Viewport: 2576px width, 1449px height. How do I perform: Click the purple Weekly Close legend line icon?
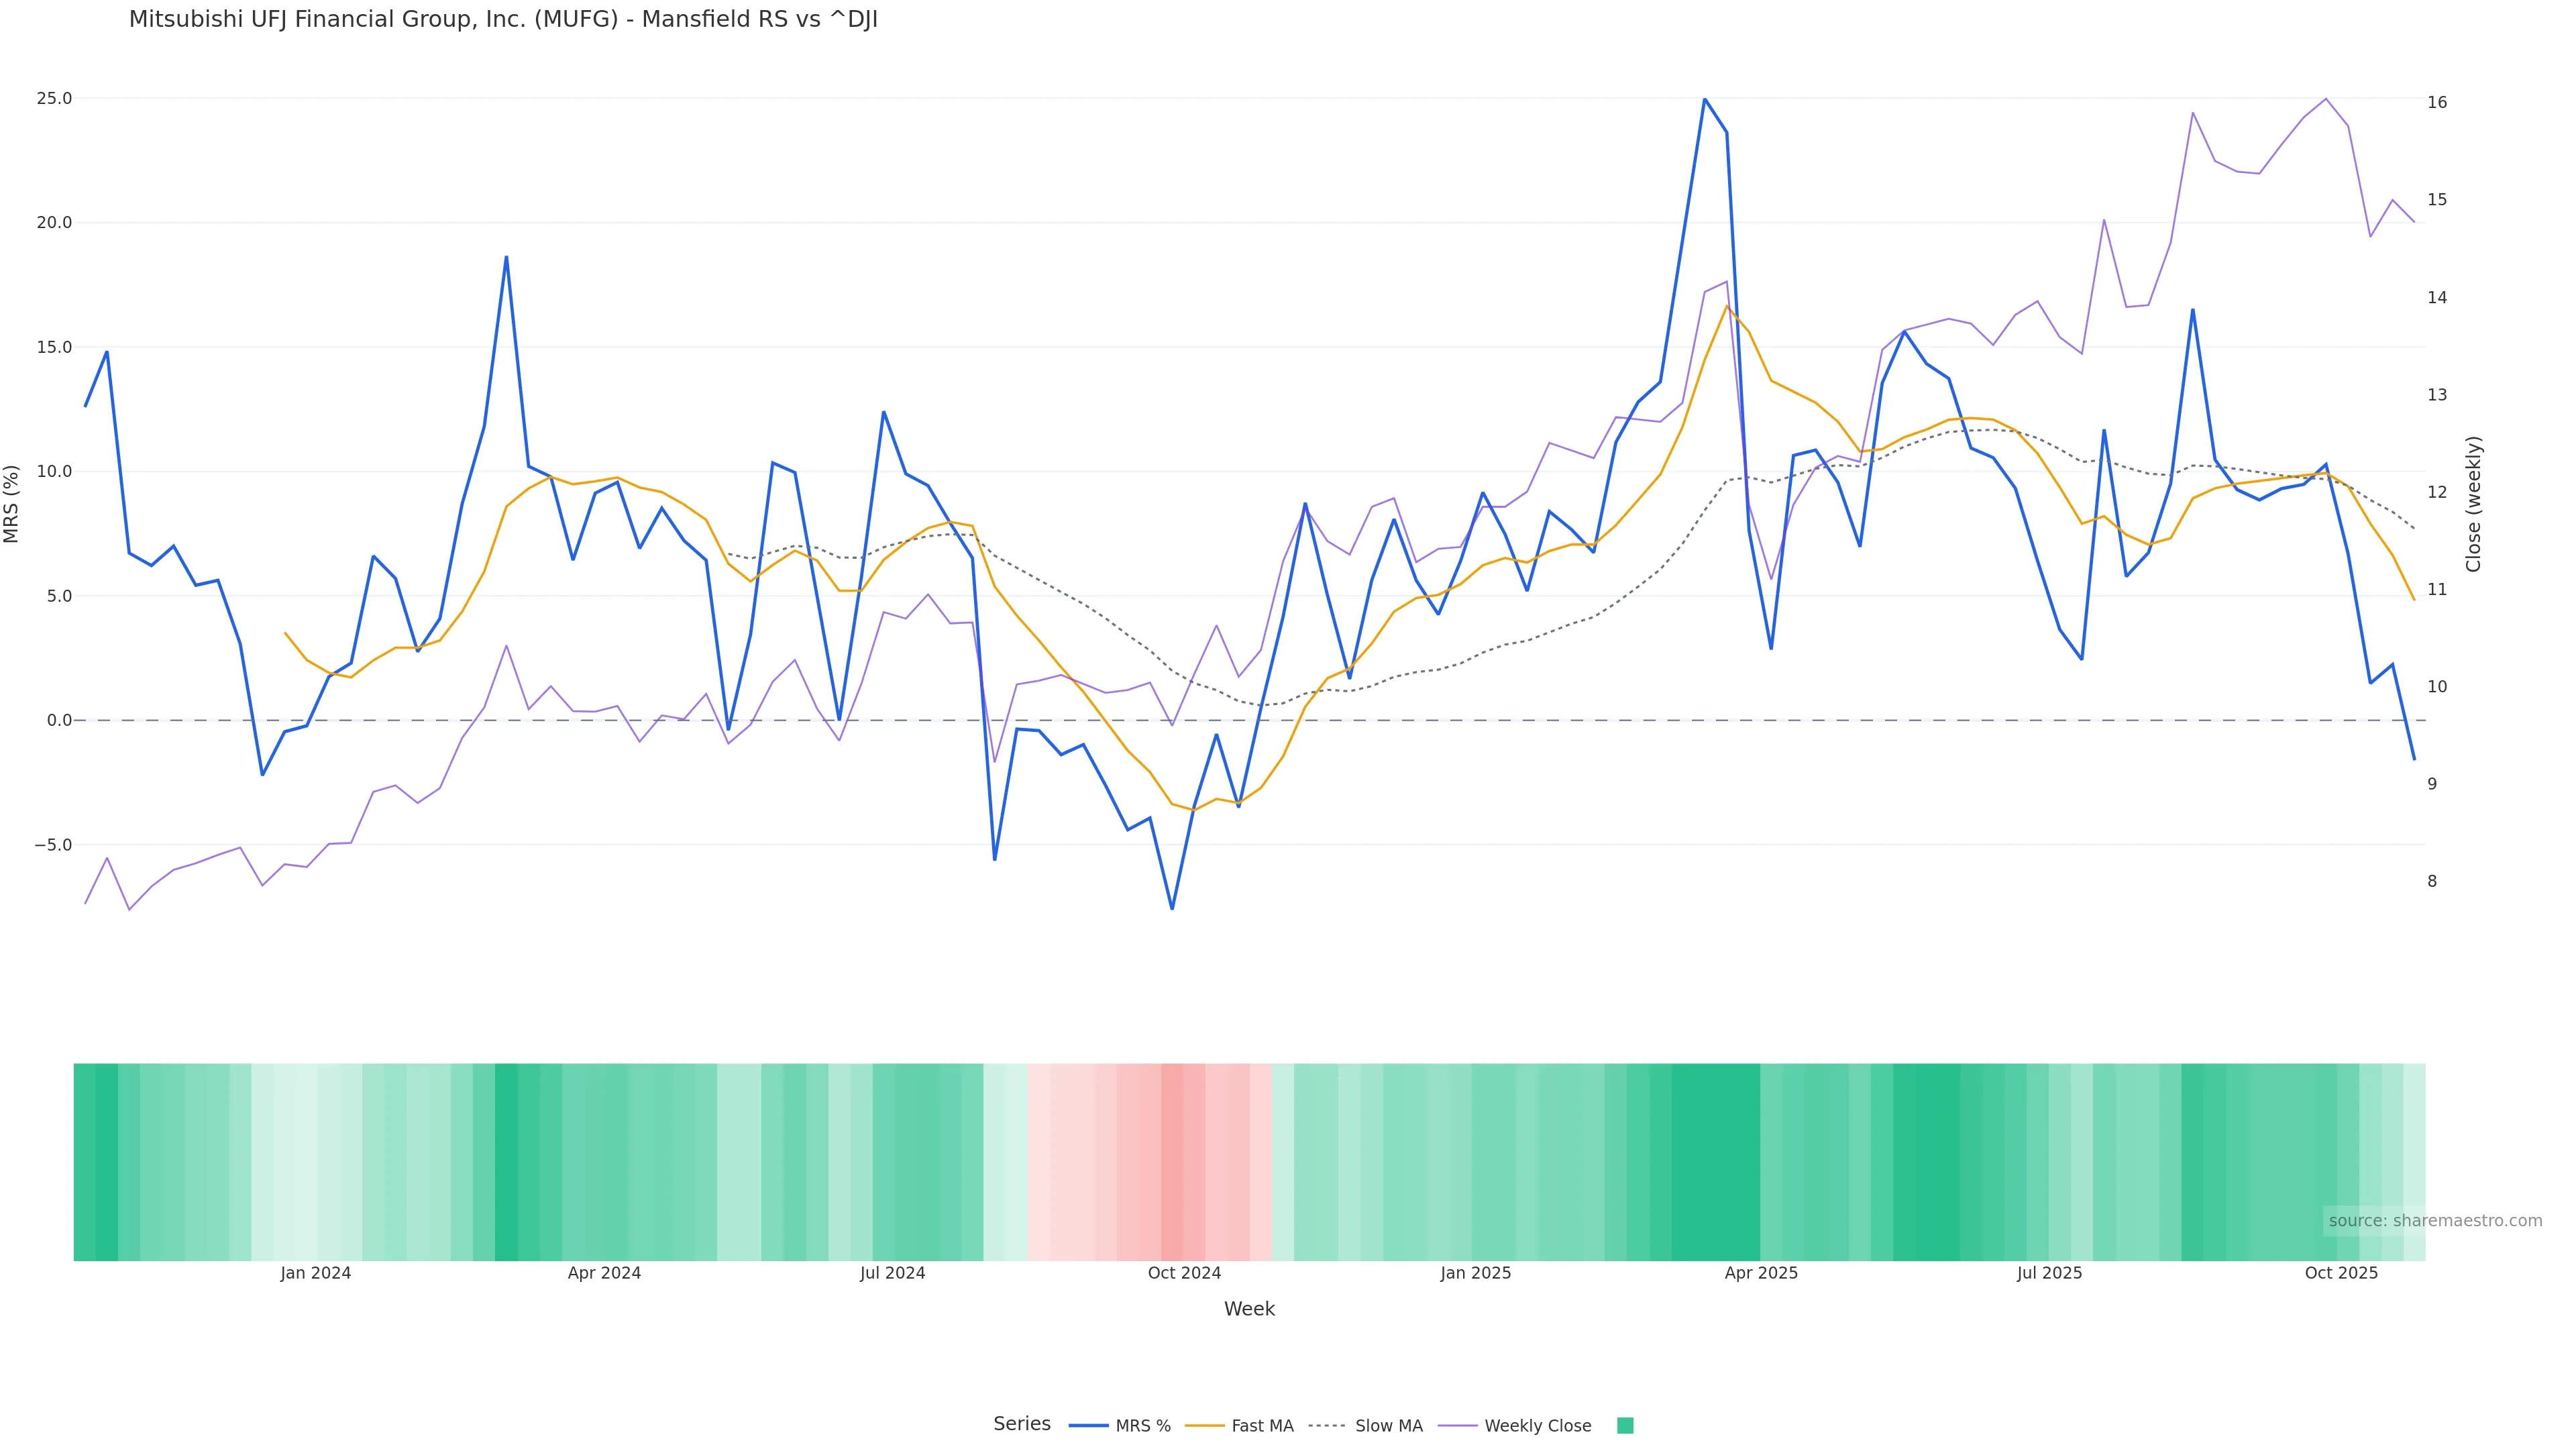tap(1457, 1426)
